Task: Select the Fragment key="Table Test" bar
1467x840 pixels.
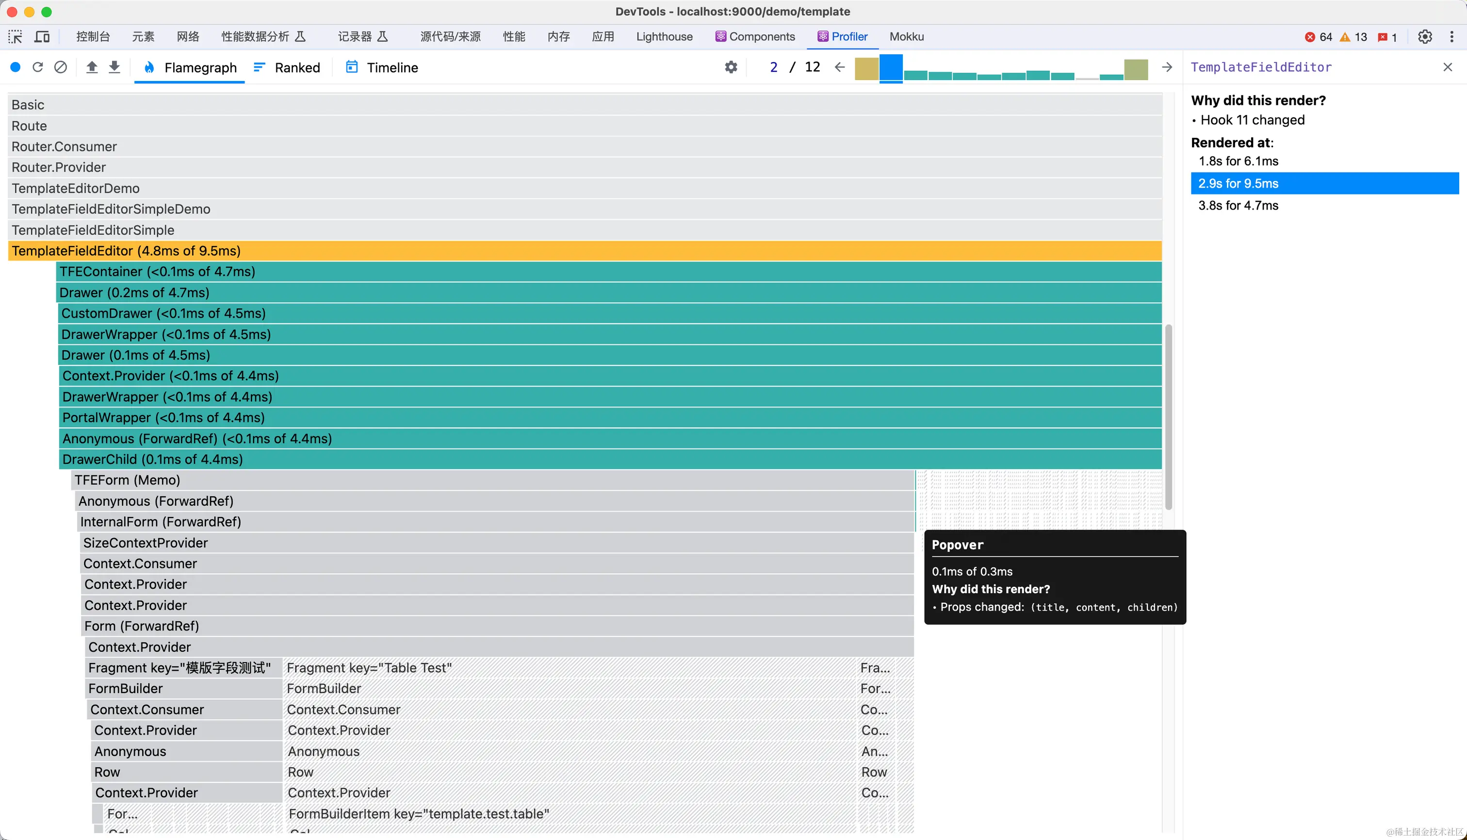Action: [570, 668]
